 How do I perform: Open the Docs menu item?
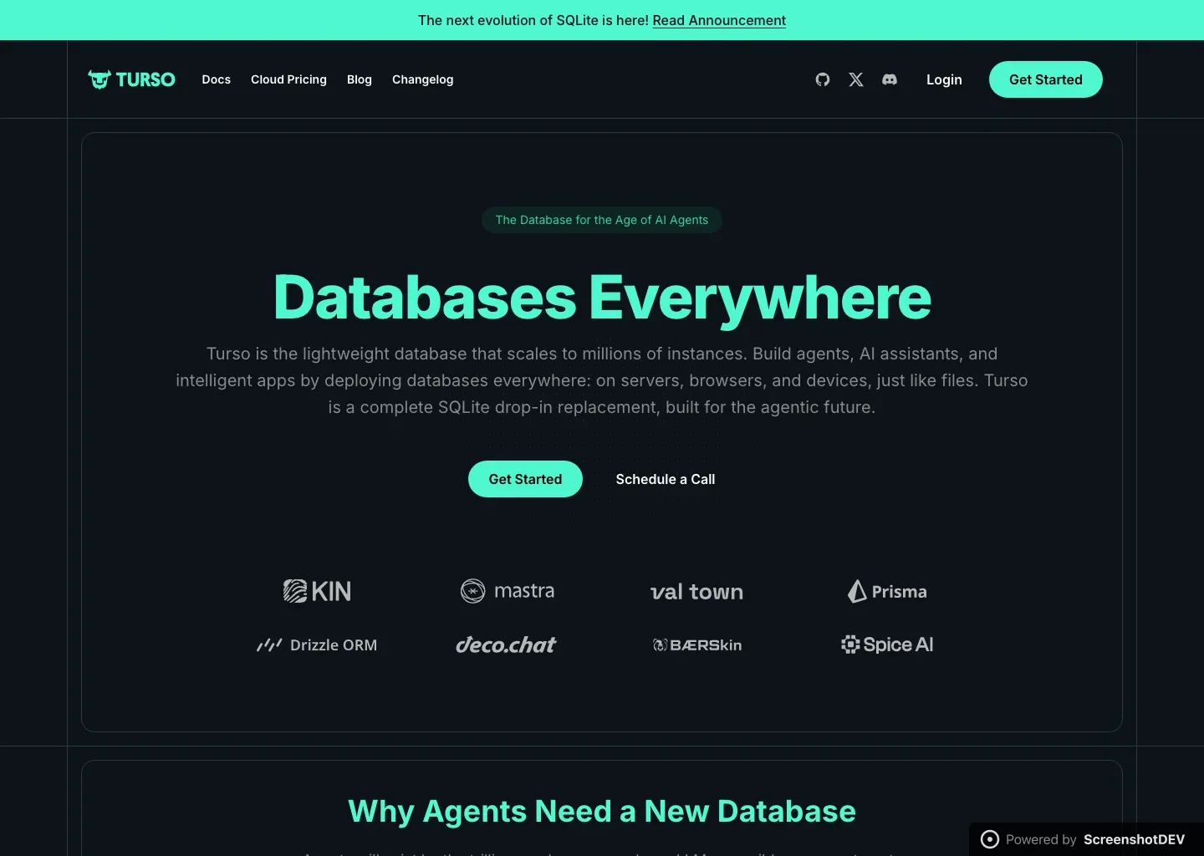[x=216, y=79]
